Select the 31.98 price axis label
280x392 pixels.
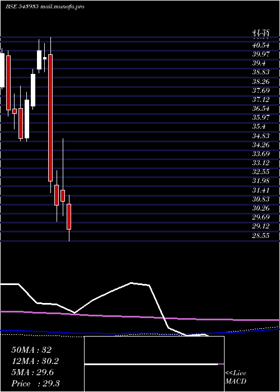261,181
